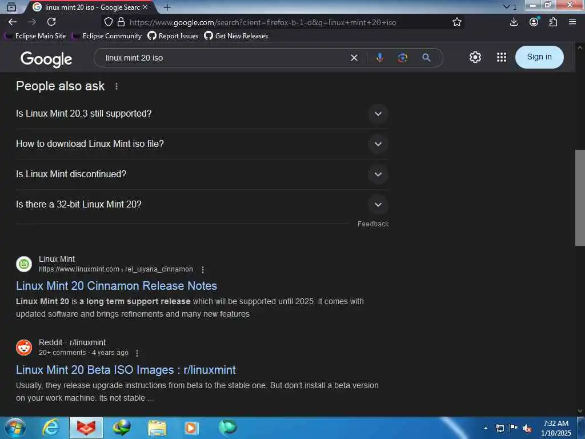Open the Google apps grid
Screen dimensions: 585x439
tap(502, 57)
